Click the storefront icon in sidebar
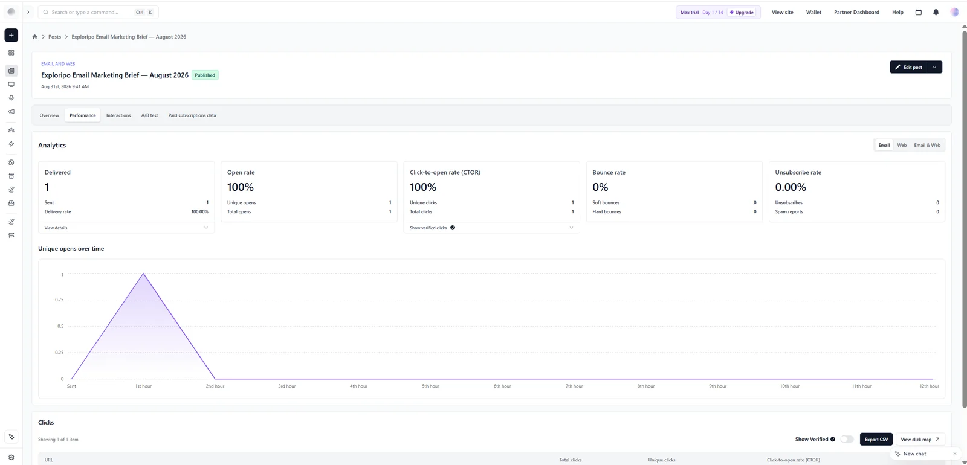 [x=11, y=176]
